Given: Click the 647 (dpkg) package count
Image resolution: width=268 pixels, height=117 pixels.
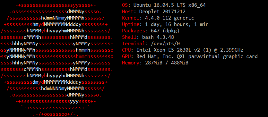Looking at the screenshot, I should pyautogui.click(x=165, y=31).
